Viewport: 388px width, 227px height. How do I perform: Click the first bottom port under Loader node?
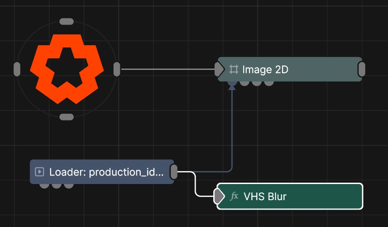click(44, 185)
